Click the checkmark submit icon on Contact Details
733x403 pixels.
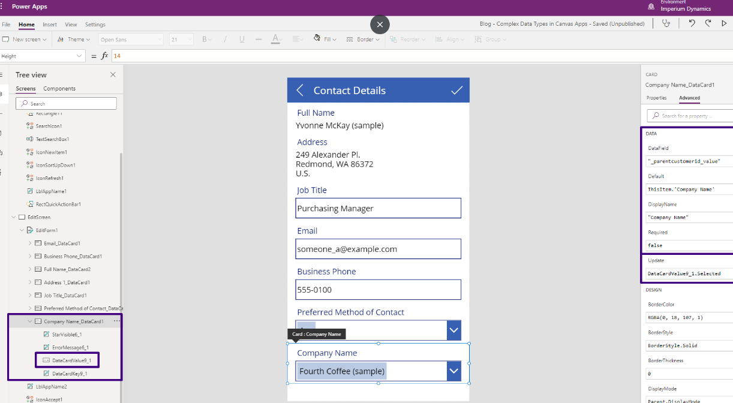click(x=456, y=90)
